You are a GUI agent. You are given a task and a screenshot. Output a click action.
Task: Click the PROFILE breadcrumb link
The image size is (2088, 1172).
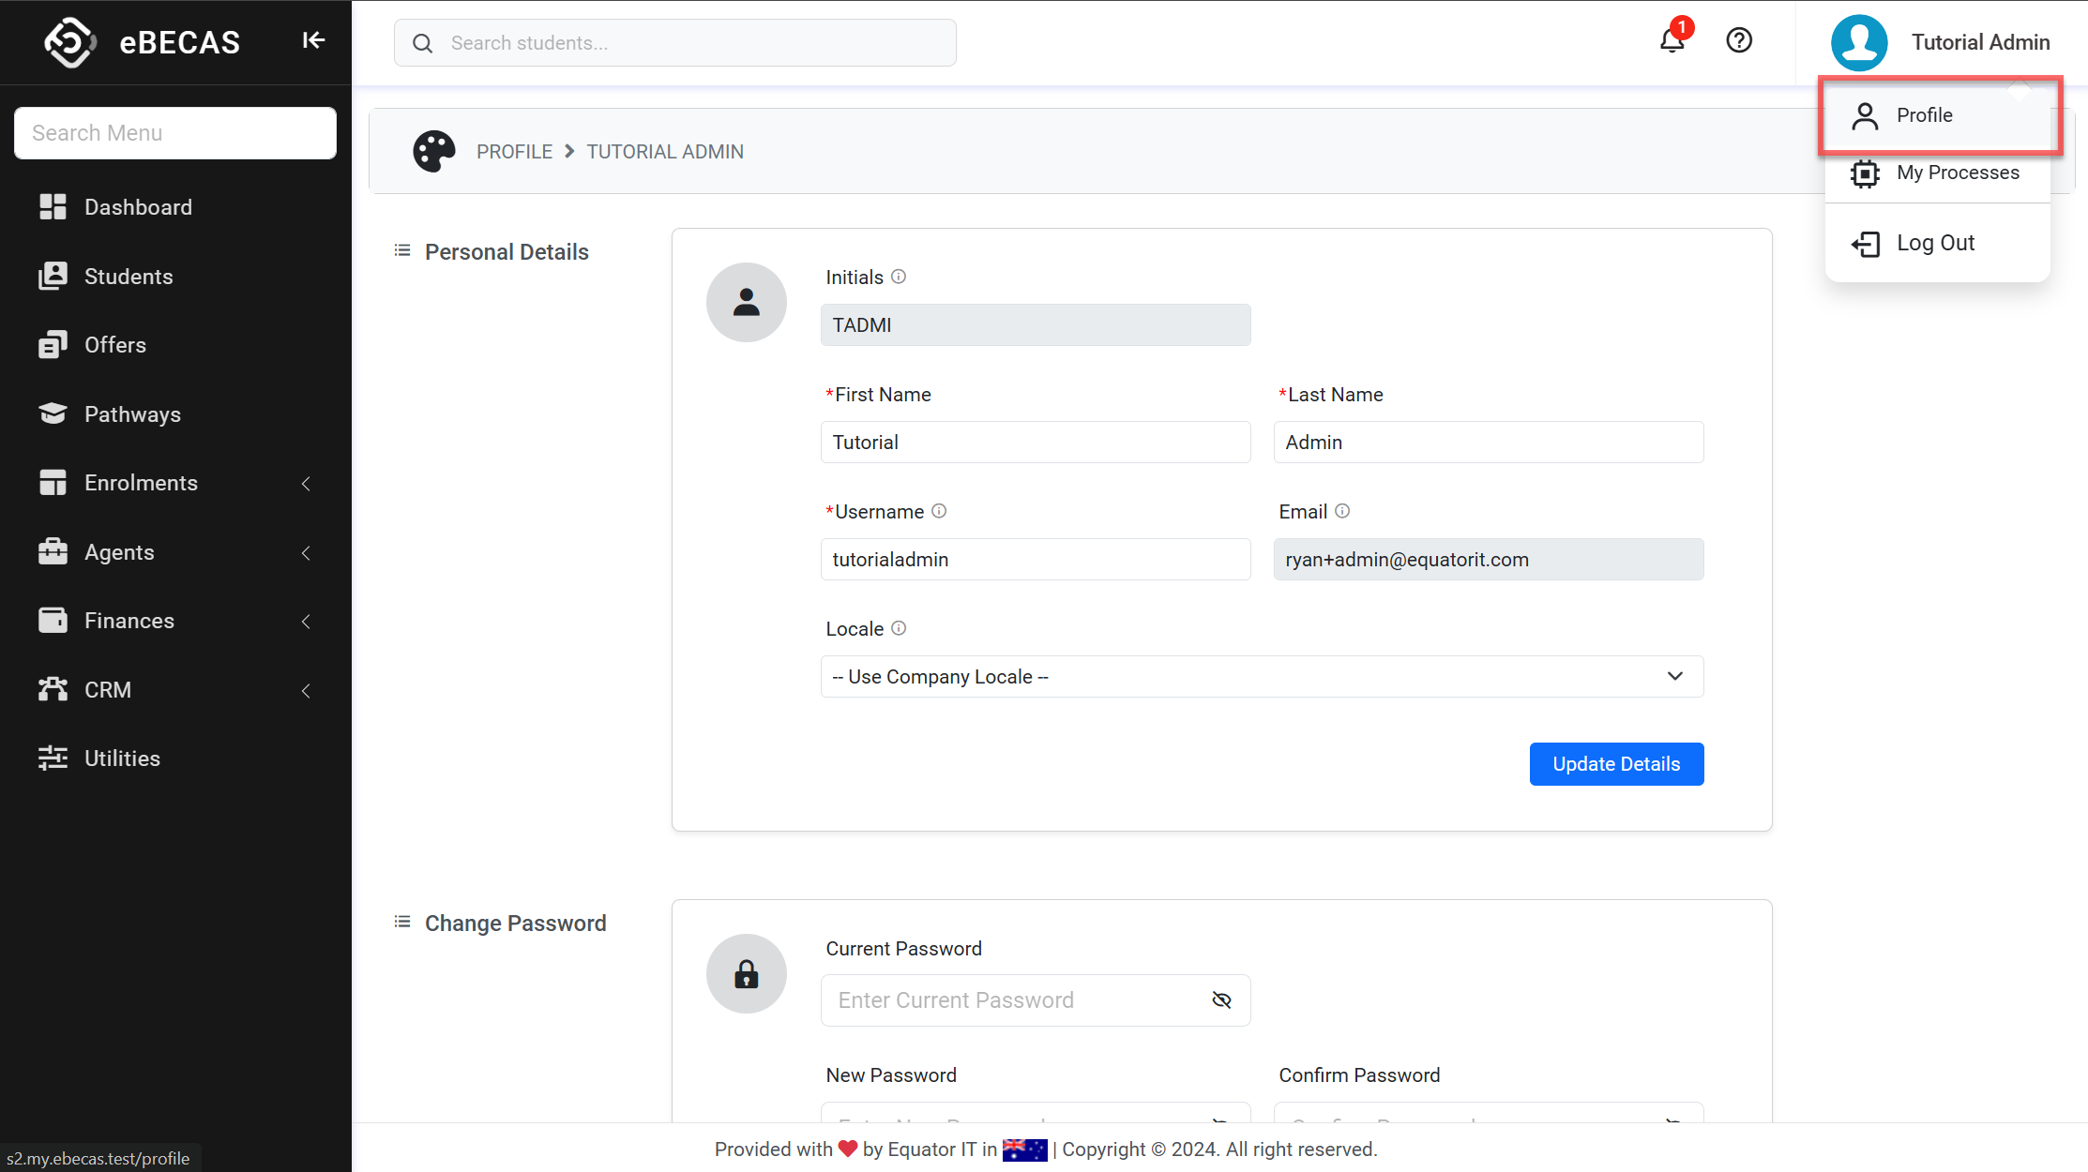tap(514, 151)
